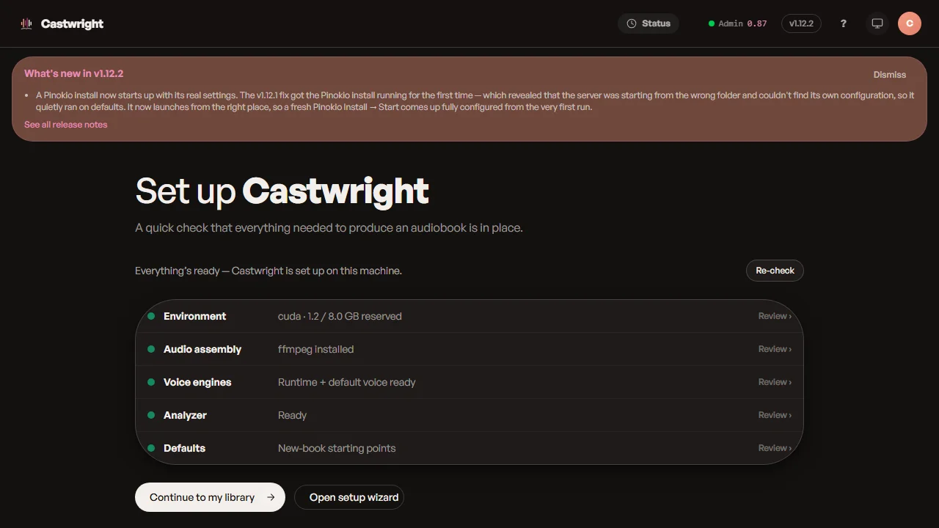Dismiss the What's new banner

click(889, 75)
